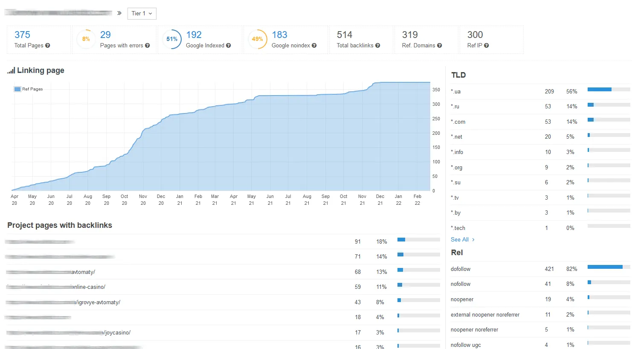
Task: Select the *.com TLD row
Action: (x=540, y=122)
